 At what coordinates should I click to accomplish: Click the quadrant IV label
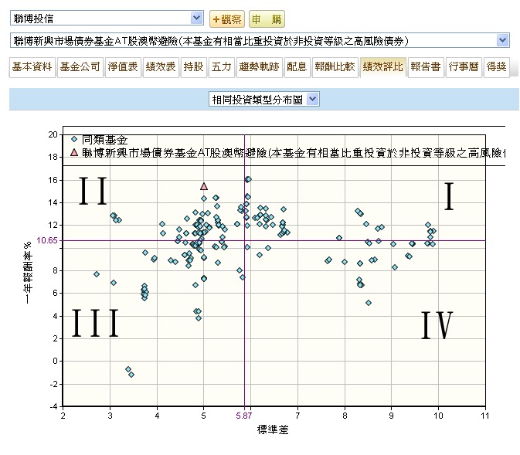pyautogui.click(x=437, y=324)
